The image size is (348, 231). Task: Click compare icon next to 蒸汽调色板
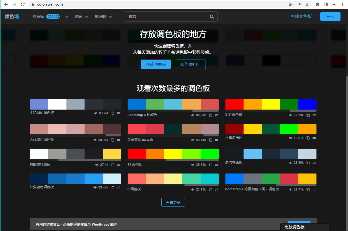point(314,163)
